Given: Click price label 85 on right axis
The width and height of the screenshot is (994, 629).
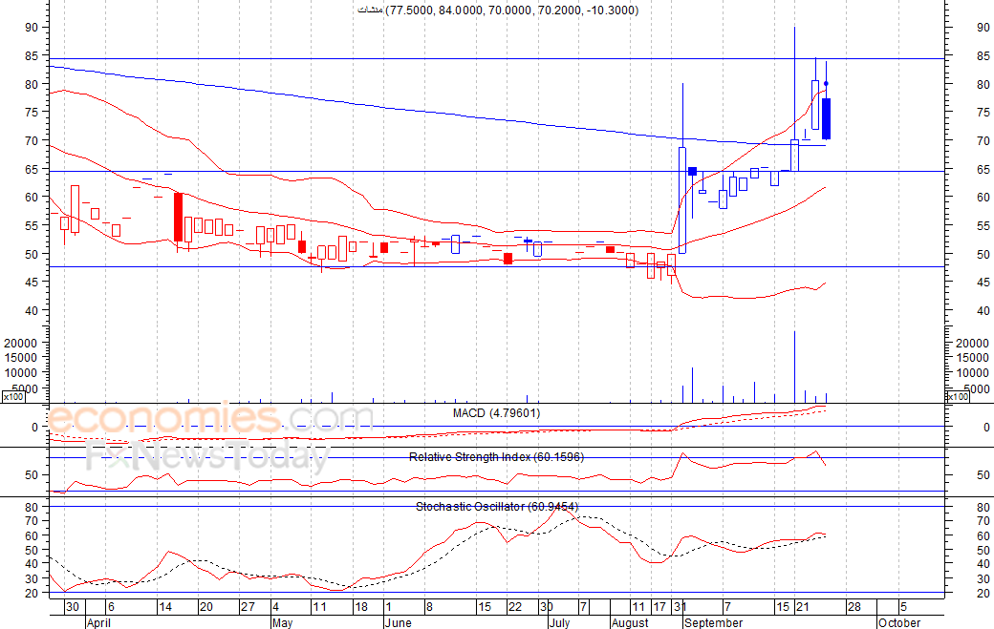Looking at the screenshot, I should pyautogui.click(x=983, y=55).
